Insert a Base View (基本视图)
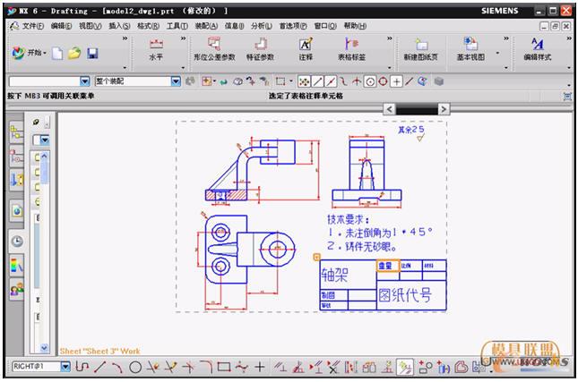The height and width of the screenshot is (382, 578). point(470,48)
